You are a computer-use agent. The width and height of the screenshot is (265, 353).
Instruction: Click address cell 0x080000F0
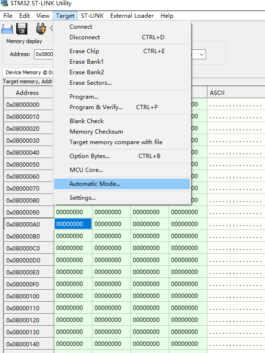(x=29, y=284)
